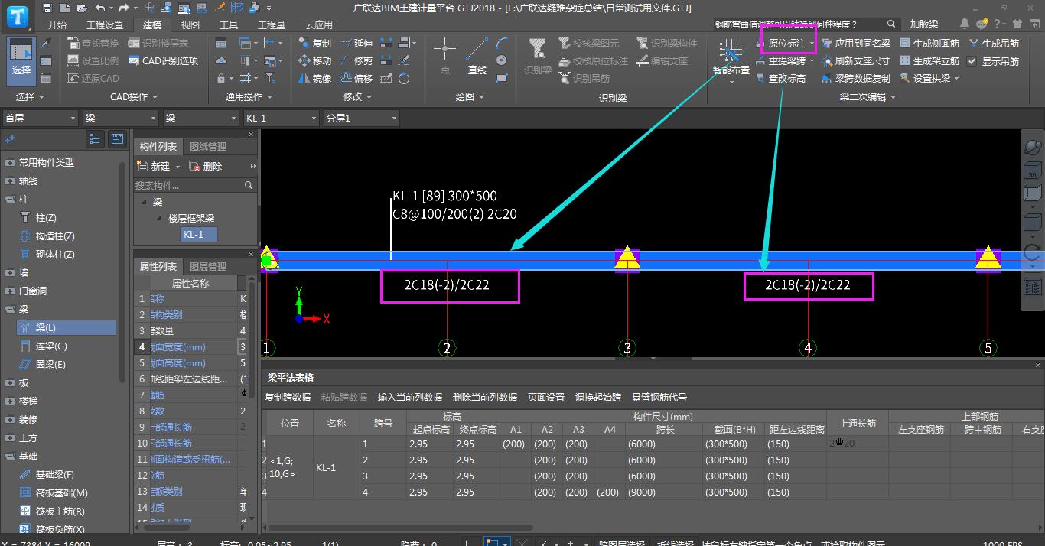Open the 工具 ribbon tab
The width and height of the screenshot is (1045, 546).
point(229,24)
